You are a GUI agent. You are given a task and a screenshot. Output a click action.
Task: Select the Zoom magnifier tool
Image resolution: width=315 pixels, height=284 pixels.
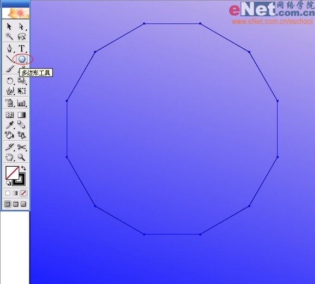(22, 157)
